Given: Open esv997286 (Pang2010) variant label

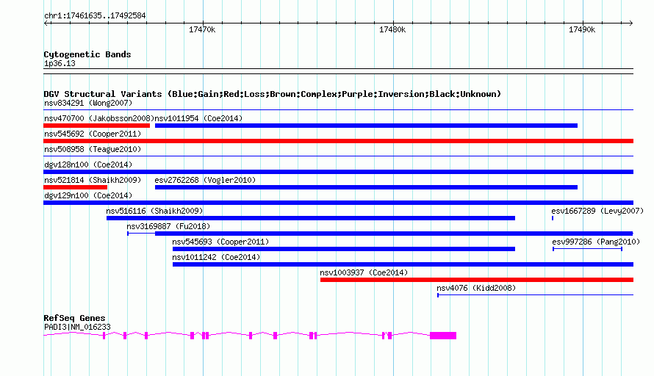Looking at the screenshot, I should pos(596,242).
